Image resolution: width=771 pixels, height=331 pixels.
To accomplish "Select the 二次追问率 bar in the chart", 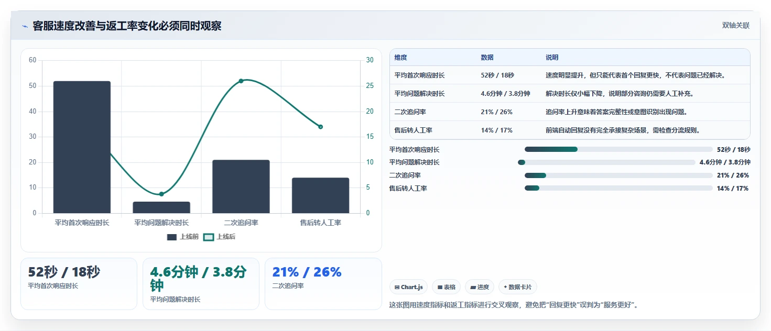I will point(241,186).
